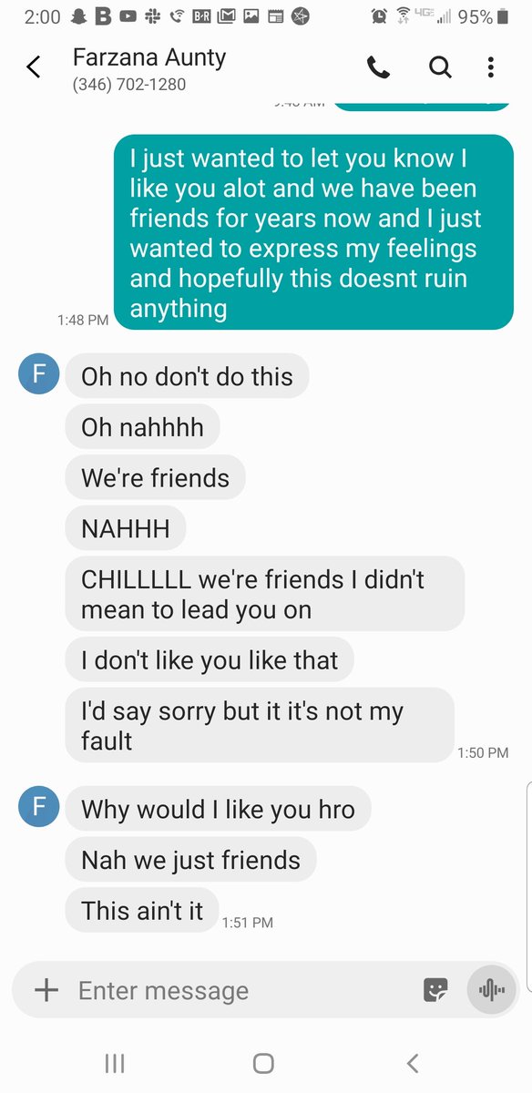The image size is (532, 1093).
Task: Open search with the magnifier icon
Action: tap(440, 66)
